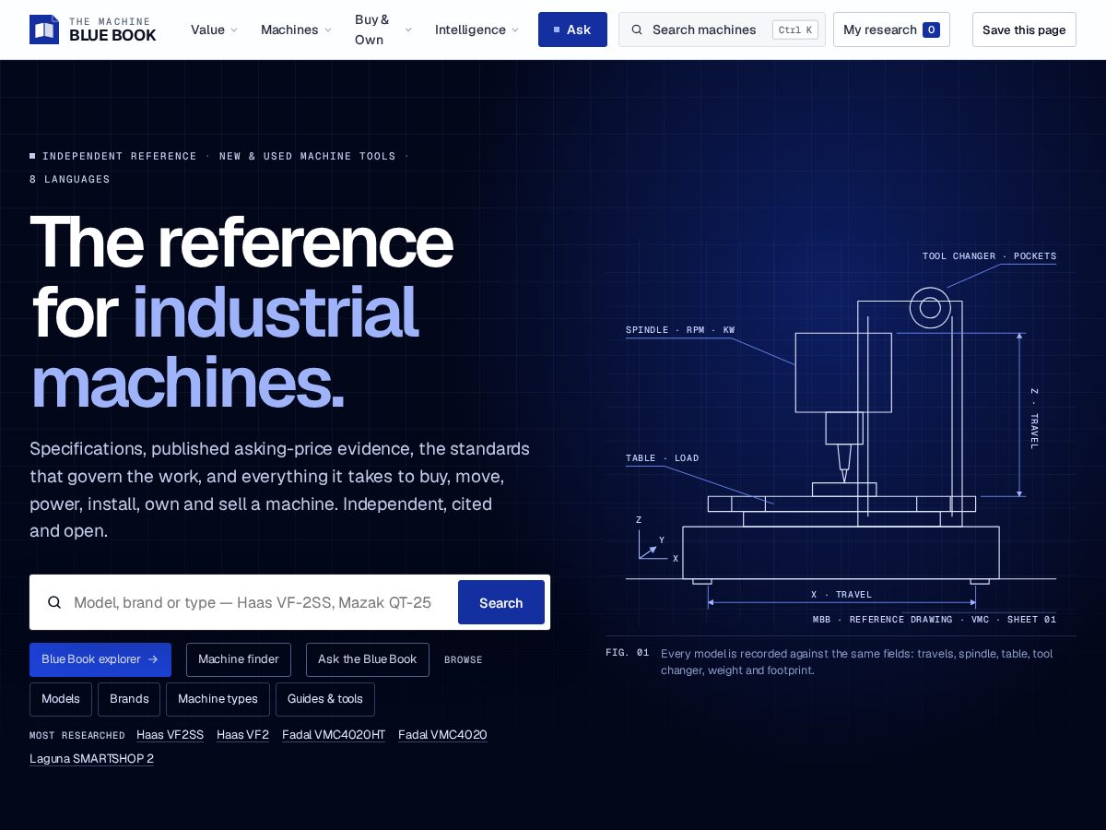Click Save this page
The image size is (1106, 830).
click(x=1024, y=30)
